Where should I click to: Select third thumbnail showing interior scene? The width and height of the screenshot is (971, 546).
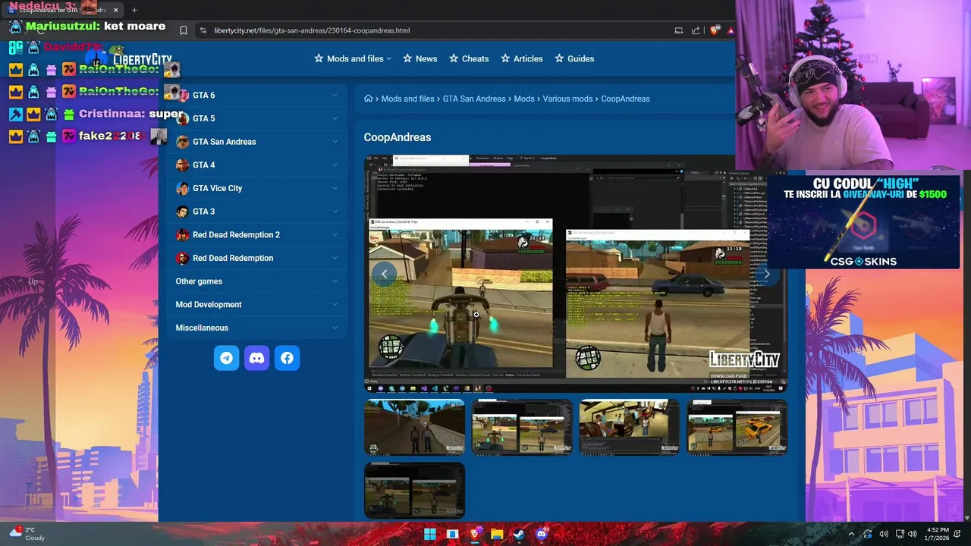coord(630,427)
